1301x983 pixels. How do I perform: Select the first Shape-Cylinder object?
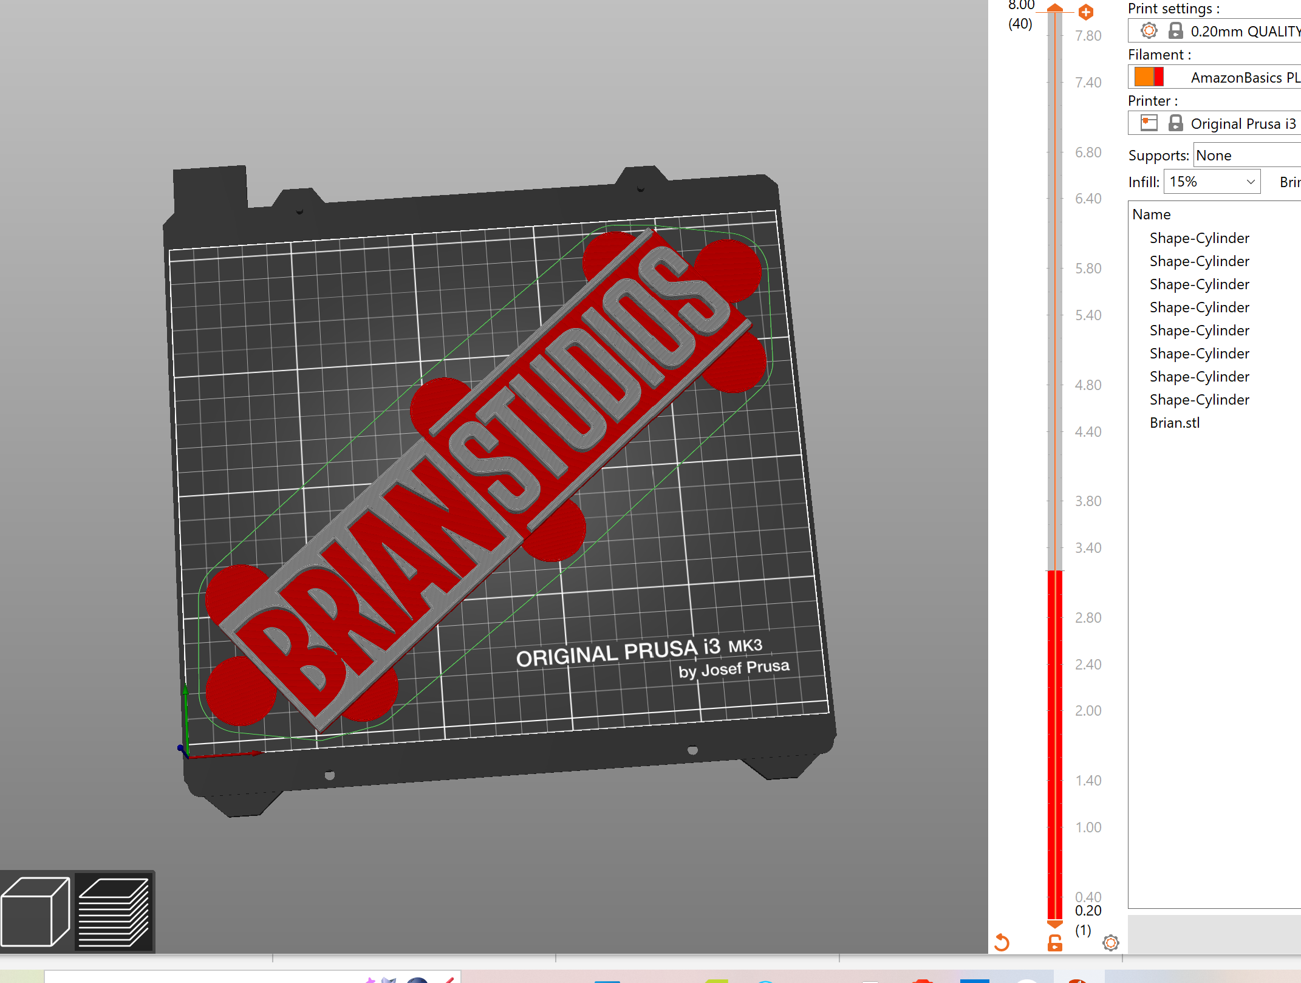(1200, 238)
